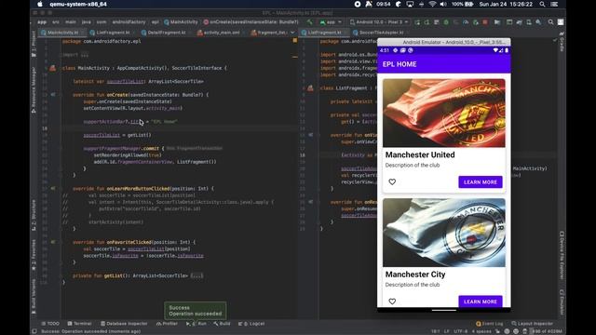Click gutter icon beside class MainActivity
The image size is (596, 335).
(52, 68)
